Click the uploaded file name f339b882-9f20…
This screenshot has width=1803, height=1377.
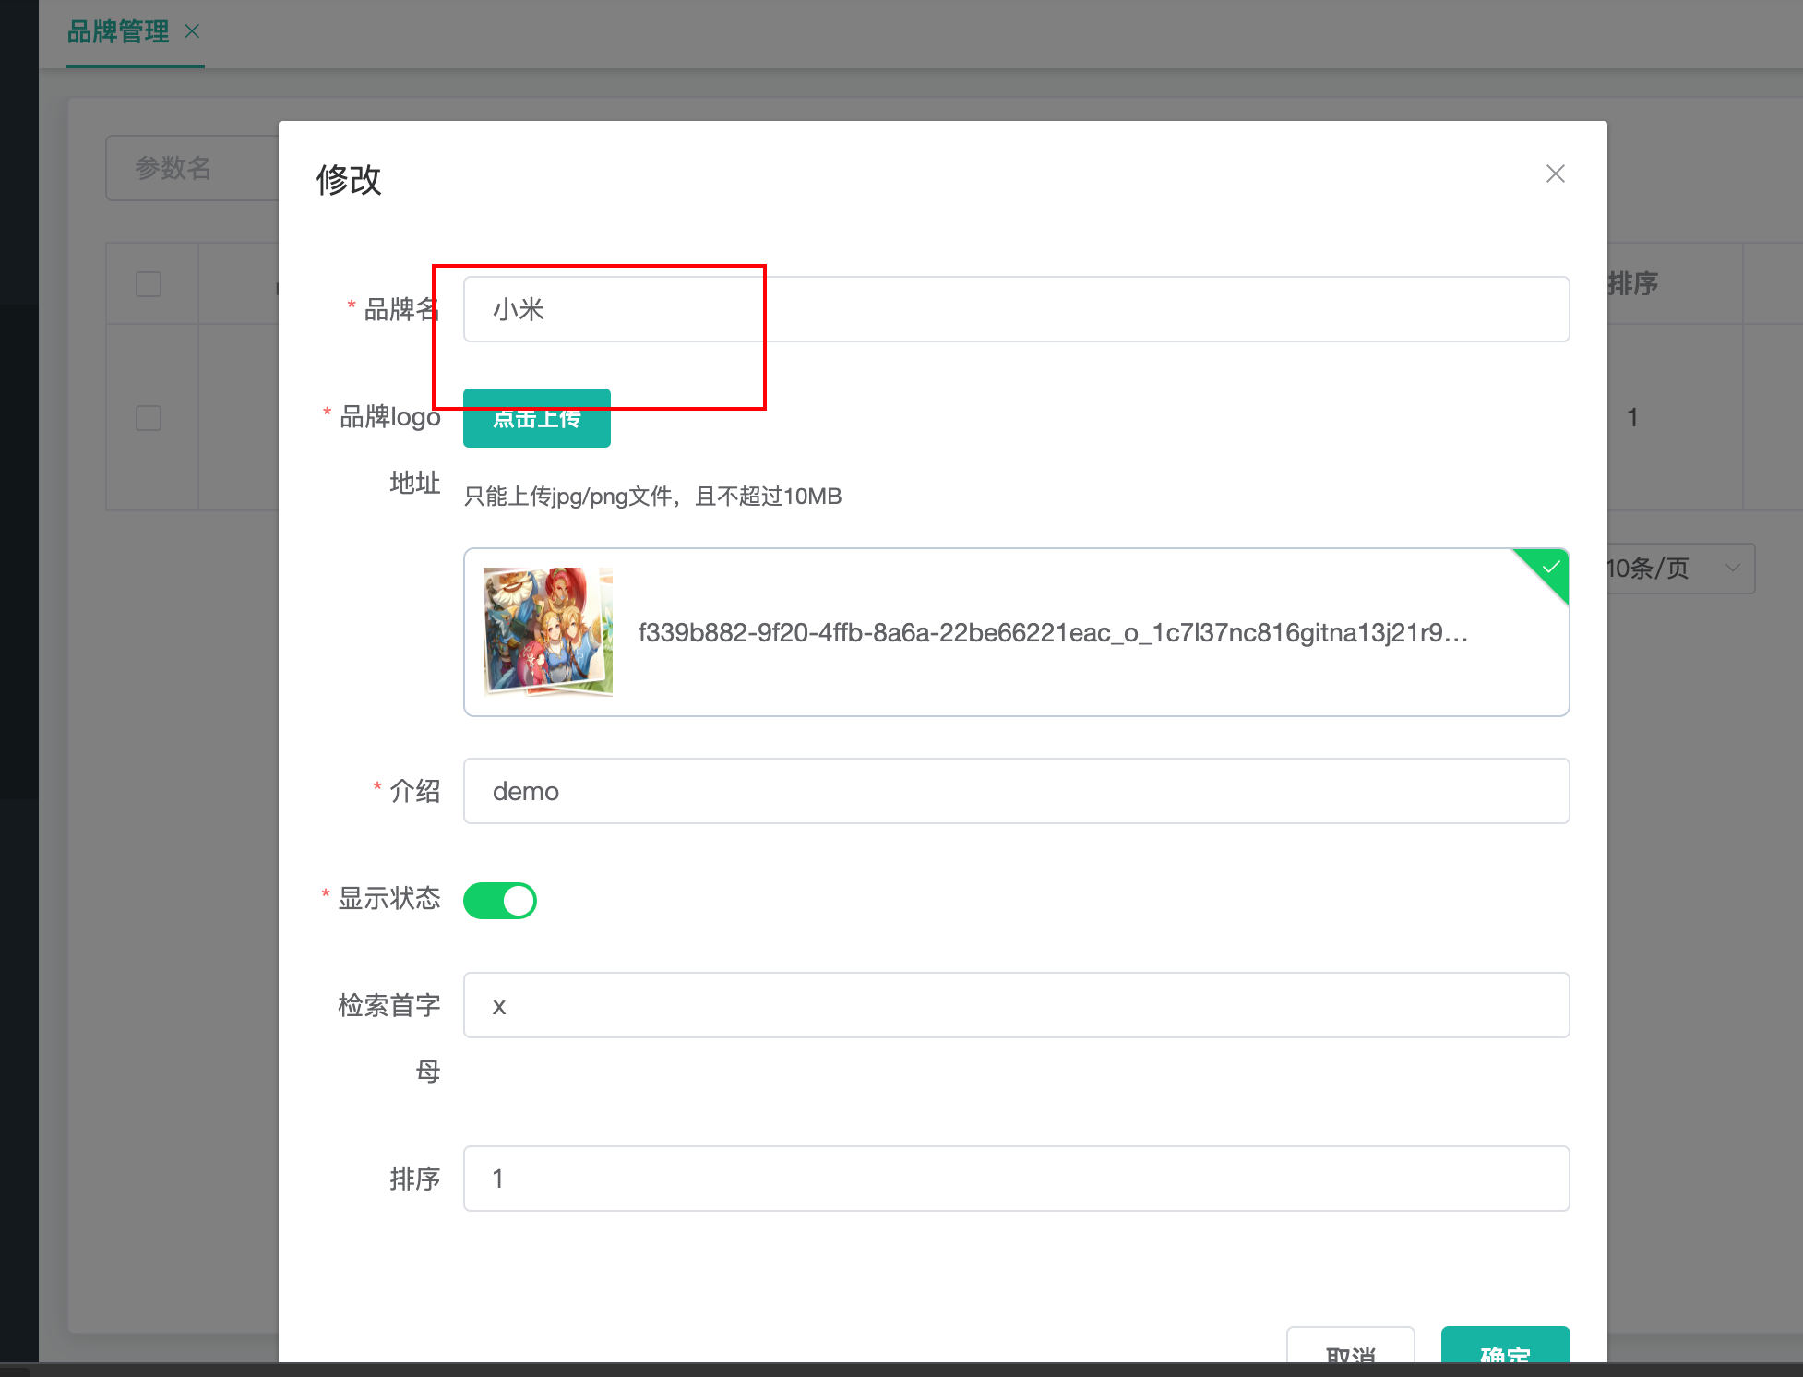click(x=1053, y=633)
